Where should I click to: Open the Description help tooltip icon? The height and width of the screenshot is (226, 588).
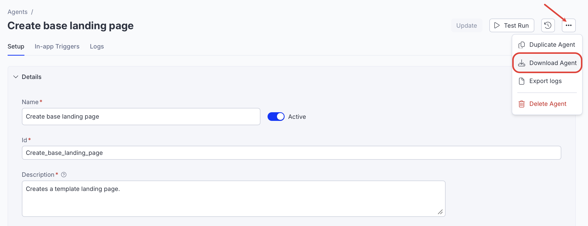[64, 174]
